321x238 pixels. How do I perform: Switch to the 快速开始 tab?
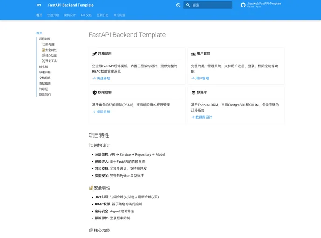[x=53, y=15]
